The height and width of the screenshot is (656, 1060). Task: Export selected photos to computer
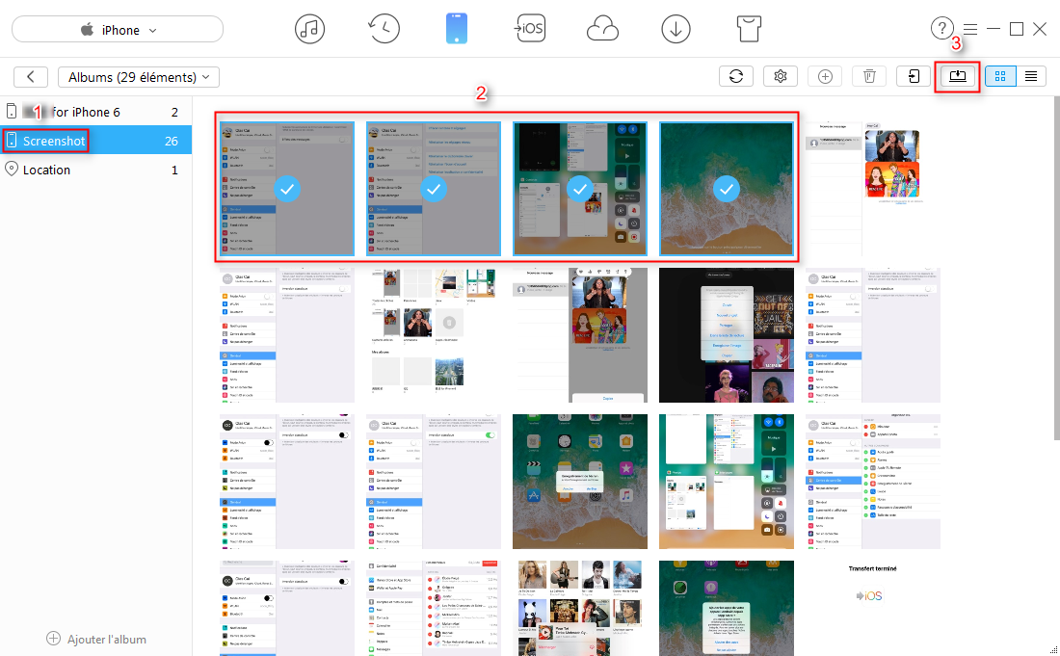click(x=958, y=76)
